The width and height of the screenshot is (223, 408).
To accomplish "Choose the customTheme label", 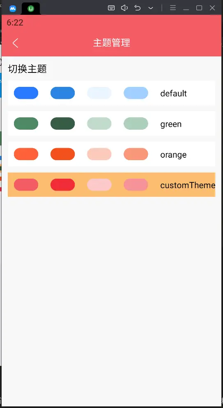I will pos(188,185).
